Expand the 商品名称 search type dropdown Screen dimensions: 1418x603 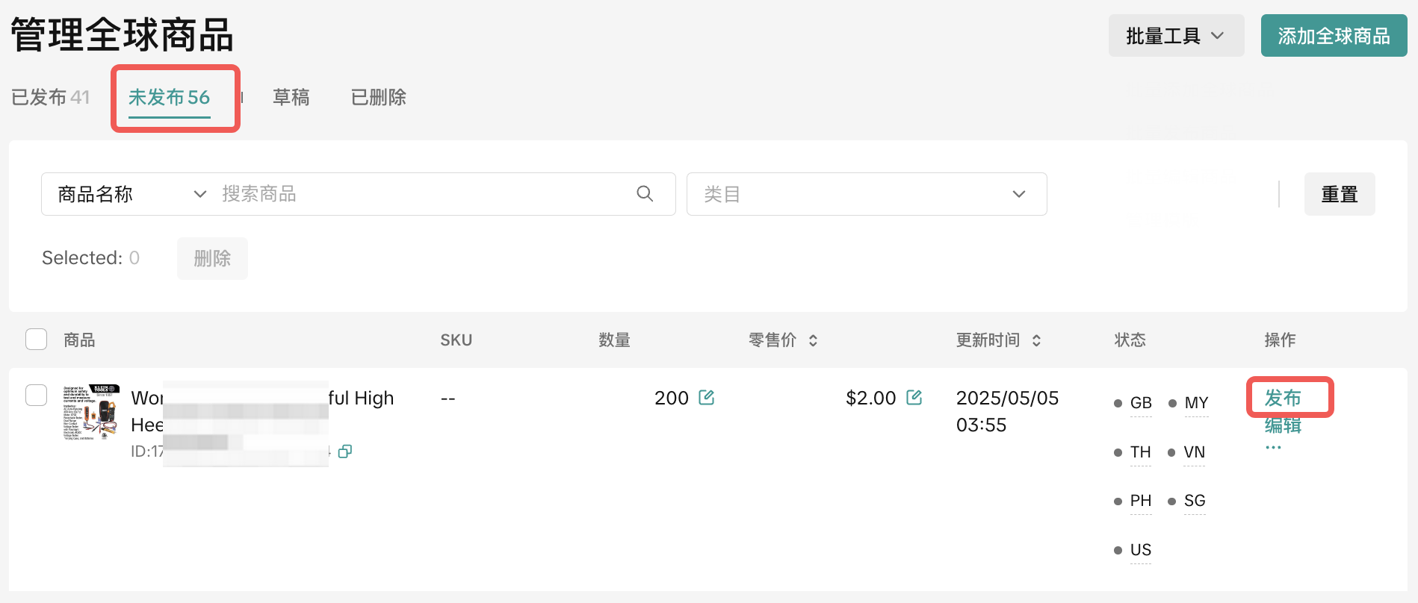pos(132,194)
